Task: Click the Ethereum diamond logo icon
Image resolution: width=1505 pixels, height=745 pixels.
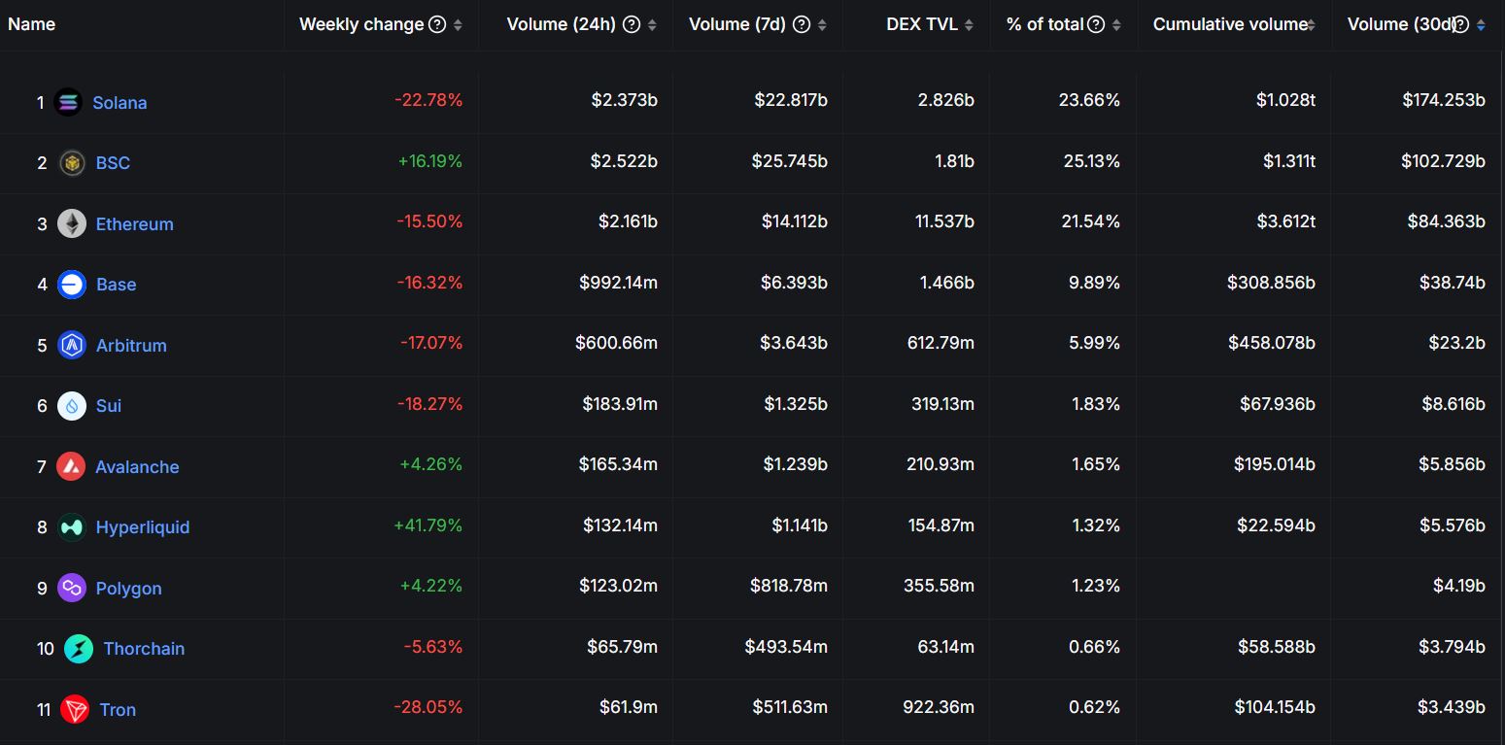Action: tap(72, 223)
